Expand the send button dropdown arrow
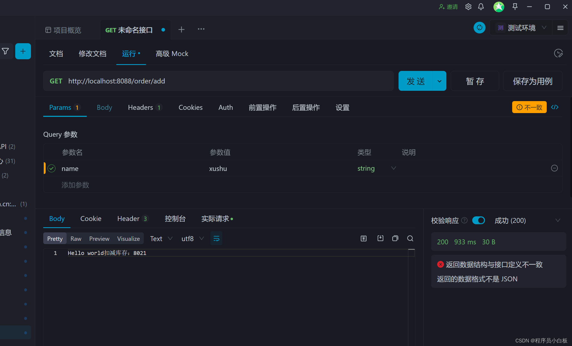This screenshot has height=346, width=572. (439, 81)
